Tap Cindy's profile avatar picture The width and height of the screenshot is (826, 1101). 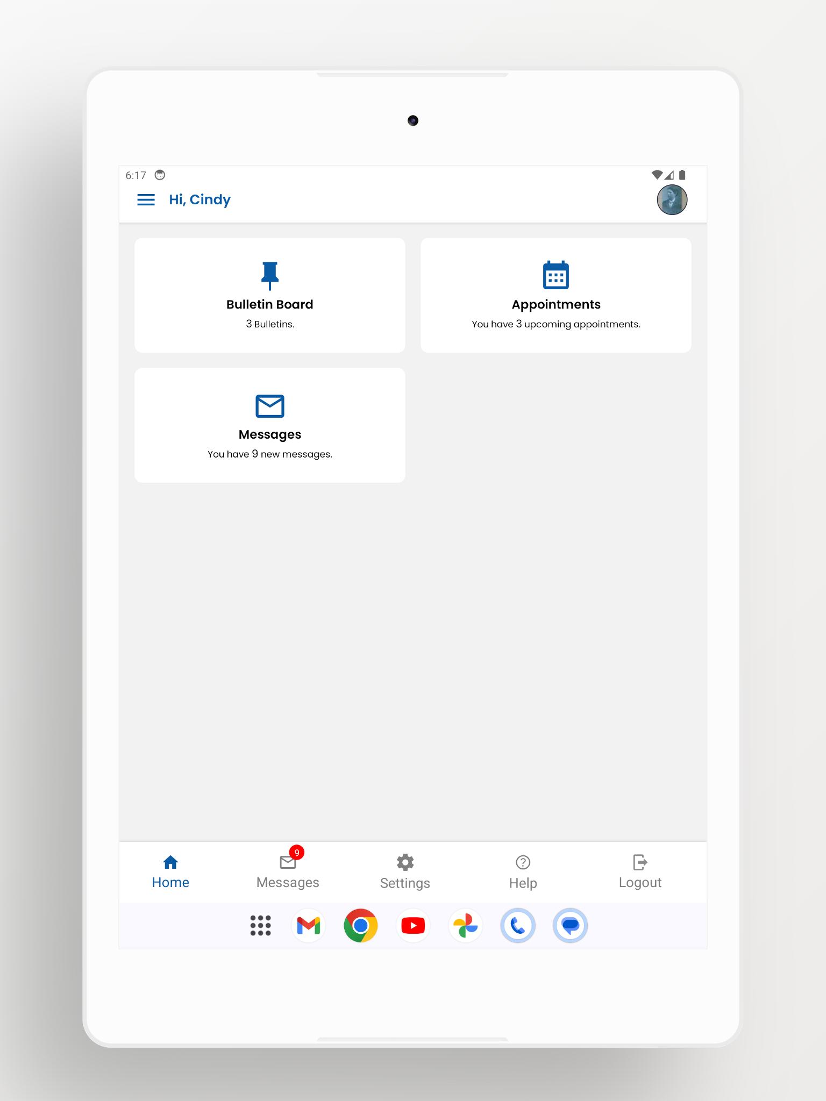click(672, 200)
